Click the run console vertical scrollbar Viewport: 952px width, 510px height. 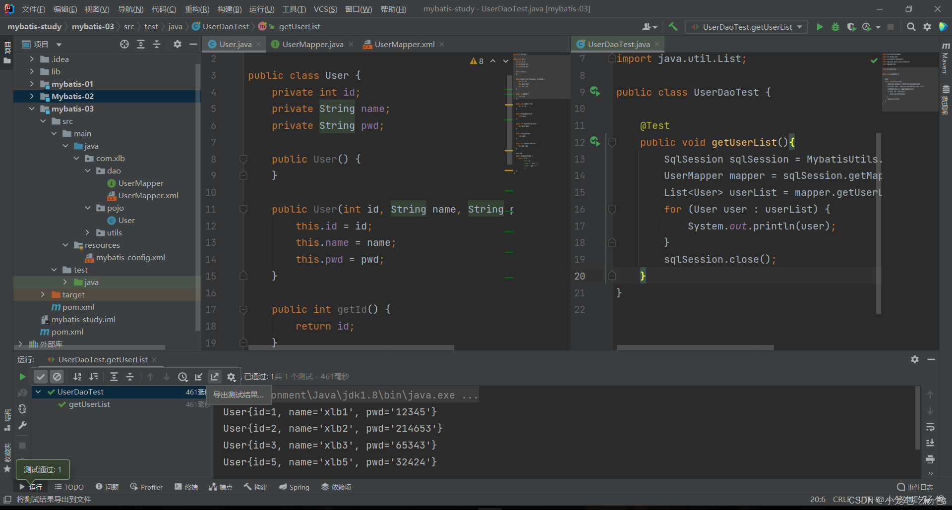pyautogui.click(x=918, y=418)
